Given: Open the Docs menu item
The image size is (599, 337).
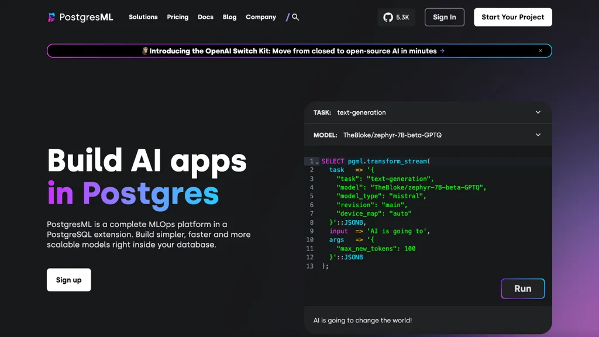Looking at the screenshot, I should 205,18.
